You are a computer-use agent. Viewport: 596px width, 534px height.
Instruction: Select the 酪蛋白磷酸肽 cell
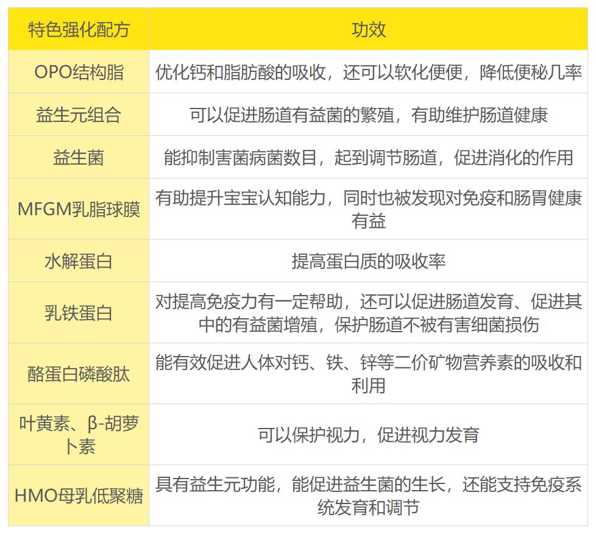(x=79, y=374)
